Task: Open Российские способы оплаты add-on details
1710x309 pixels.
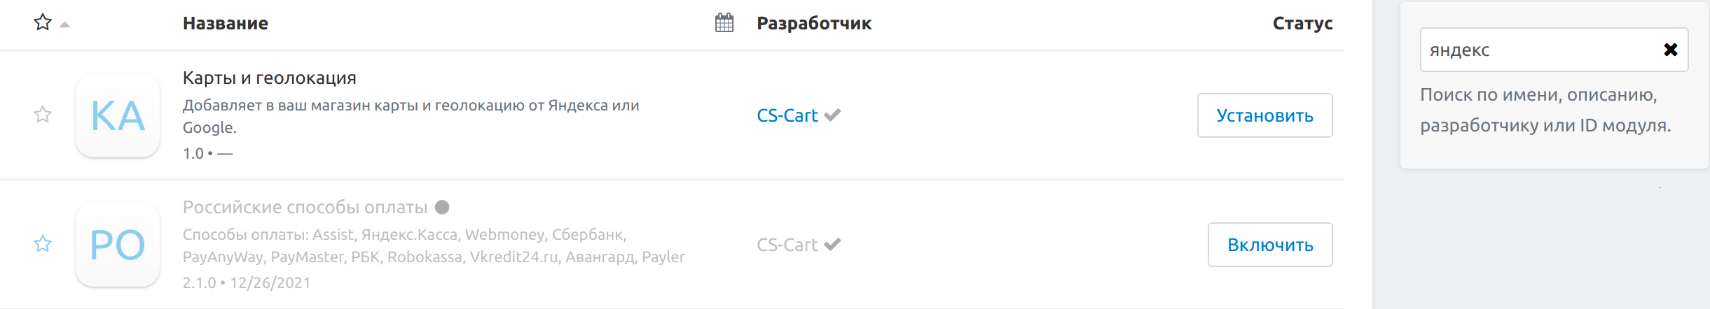Action: pyautogui.click(x=305, y=207)
